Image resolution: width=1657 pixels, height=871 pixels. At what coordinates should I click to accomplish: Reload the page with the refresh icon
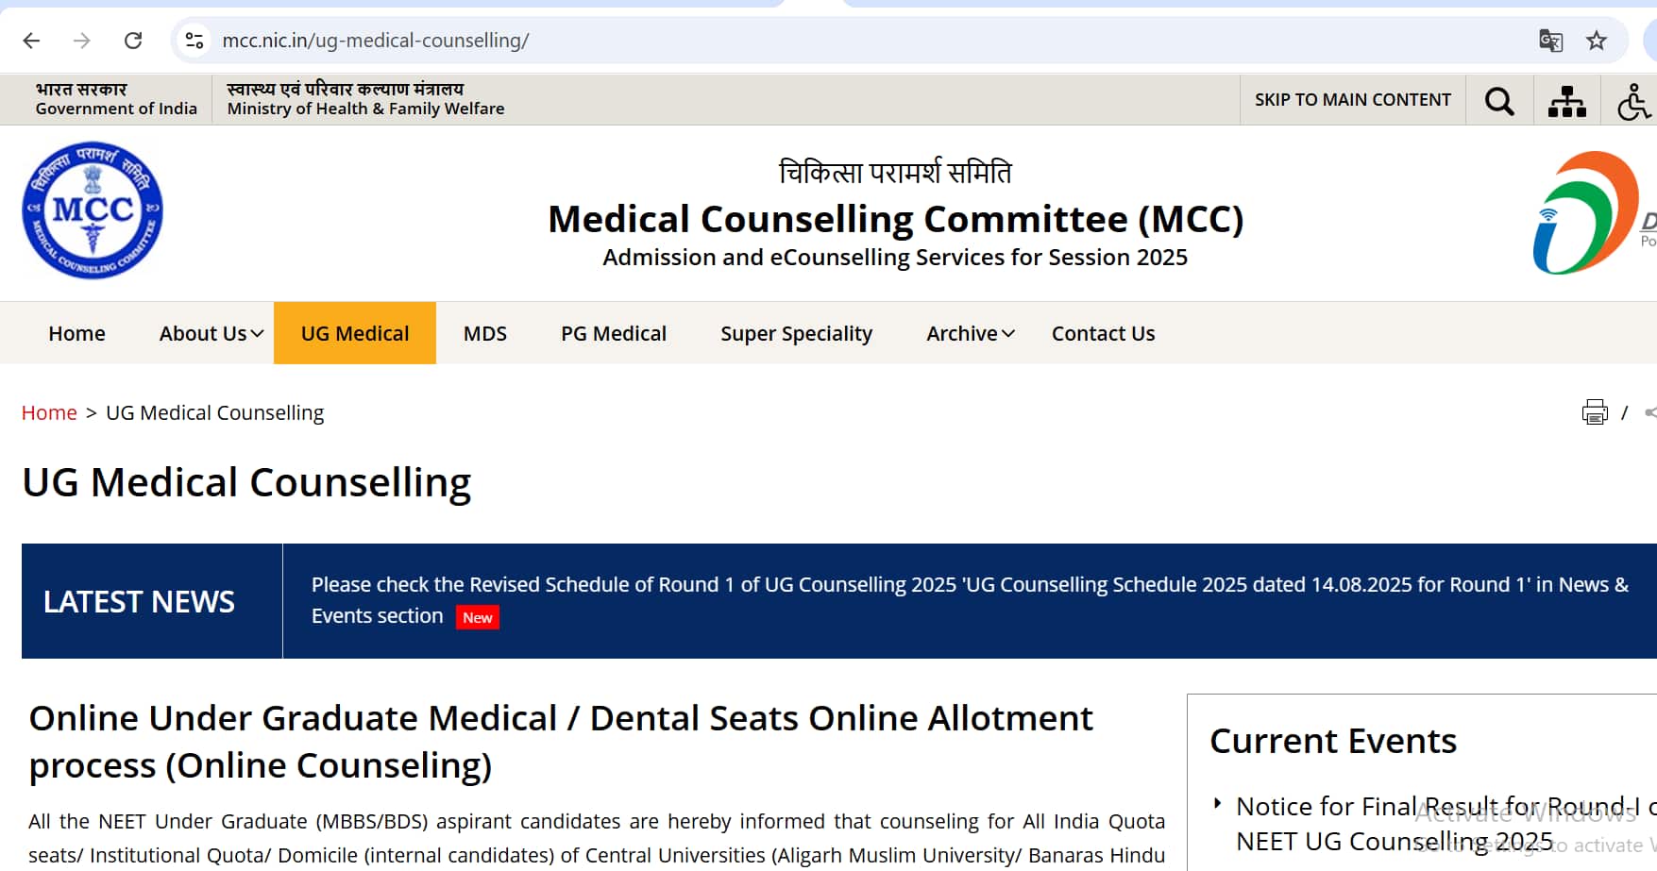(133, 41)
